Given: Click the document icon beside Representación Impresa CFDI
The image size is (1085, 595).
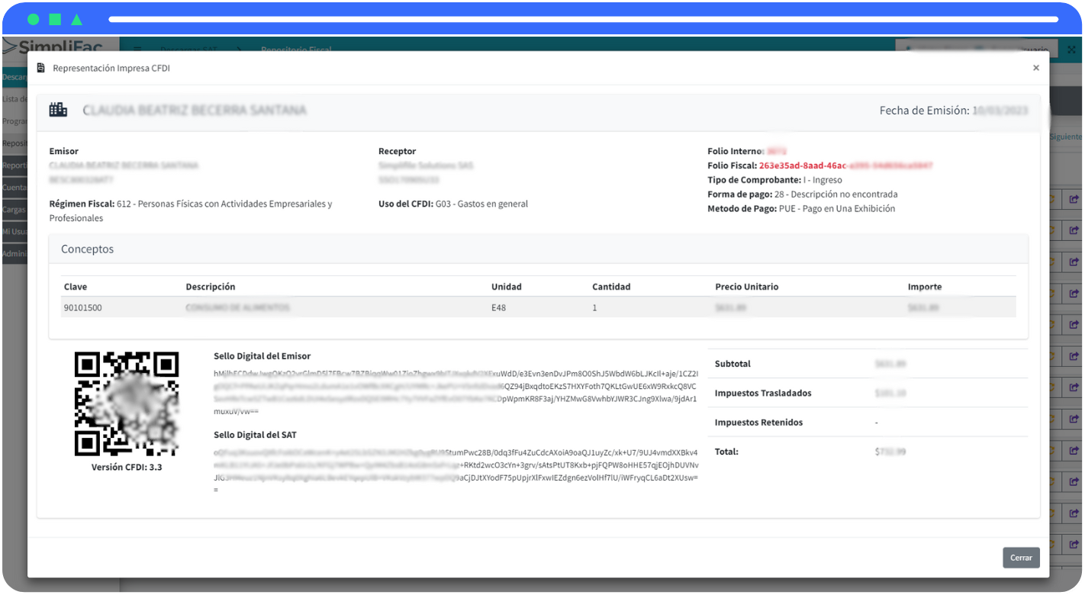Looking at the screenshot, I should (41, 69).
